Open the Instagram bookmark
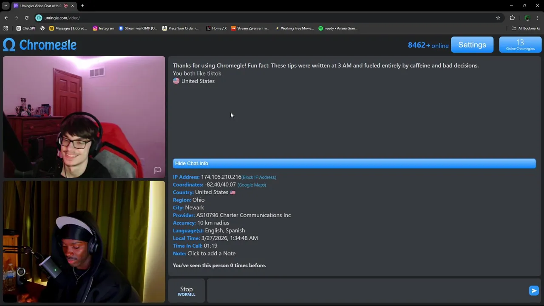This screenshot has height=306, width=544. (104, 28)
